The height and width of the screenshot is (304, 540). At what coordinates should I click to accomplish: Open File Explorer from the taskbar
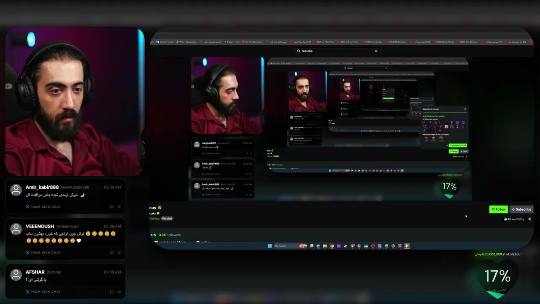(325, 246)
